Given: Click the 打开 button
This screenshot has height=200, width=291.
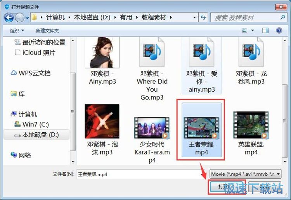Looking at the screenshot, I should [x=226, y=187].
